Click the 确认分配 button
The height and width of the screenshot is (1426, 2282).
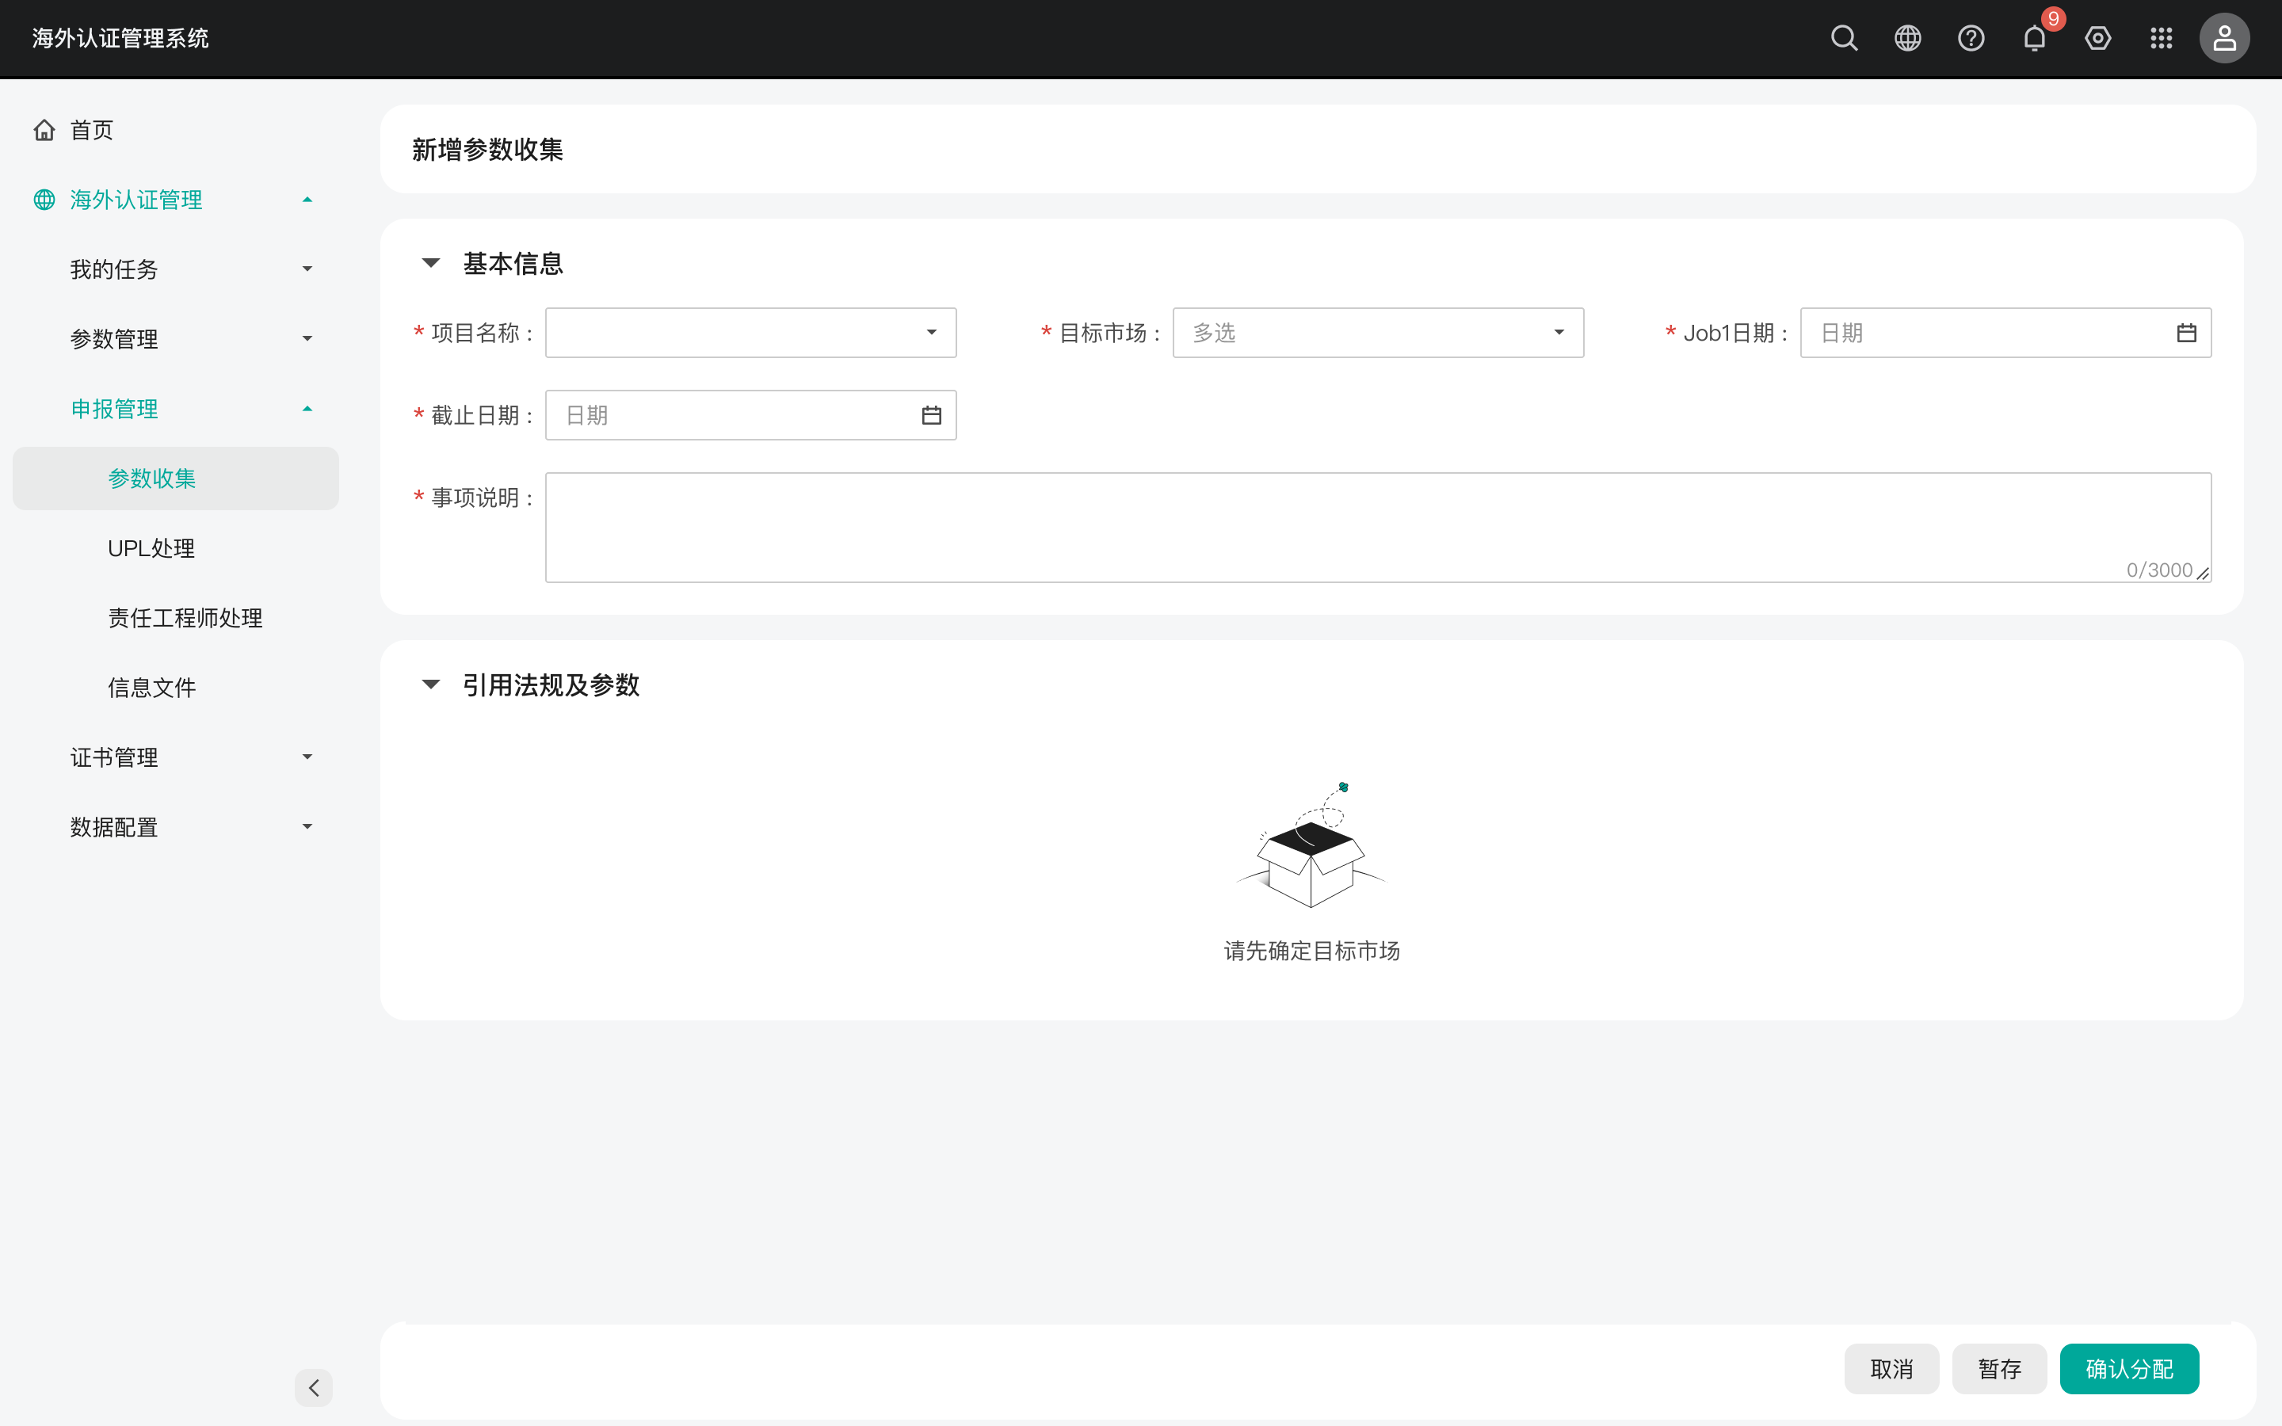pyautogui.click(x=2129, y=1368)
